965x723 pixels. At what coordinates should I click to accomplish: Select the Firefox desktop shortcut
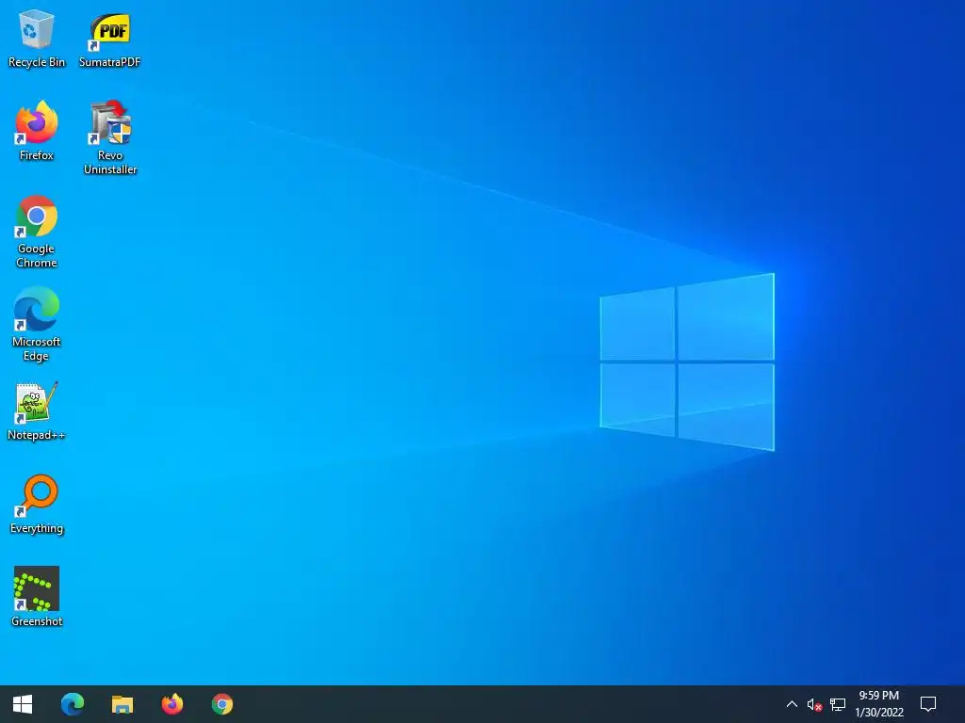[x=37, y=131]
